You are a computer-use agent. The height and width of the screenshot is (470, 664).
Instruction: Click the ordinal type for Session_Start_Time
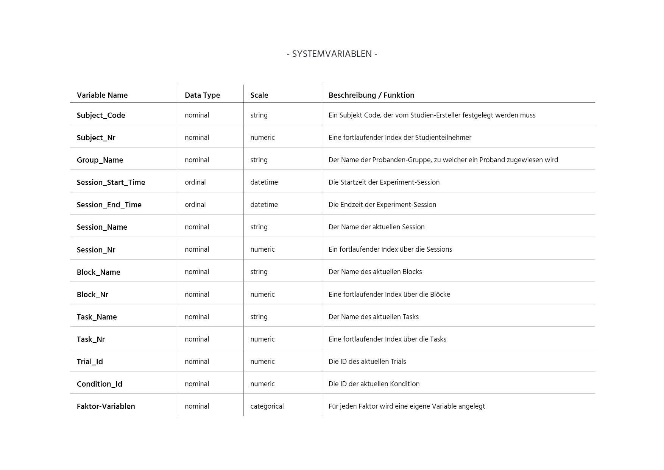[x=195, y=182]
